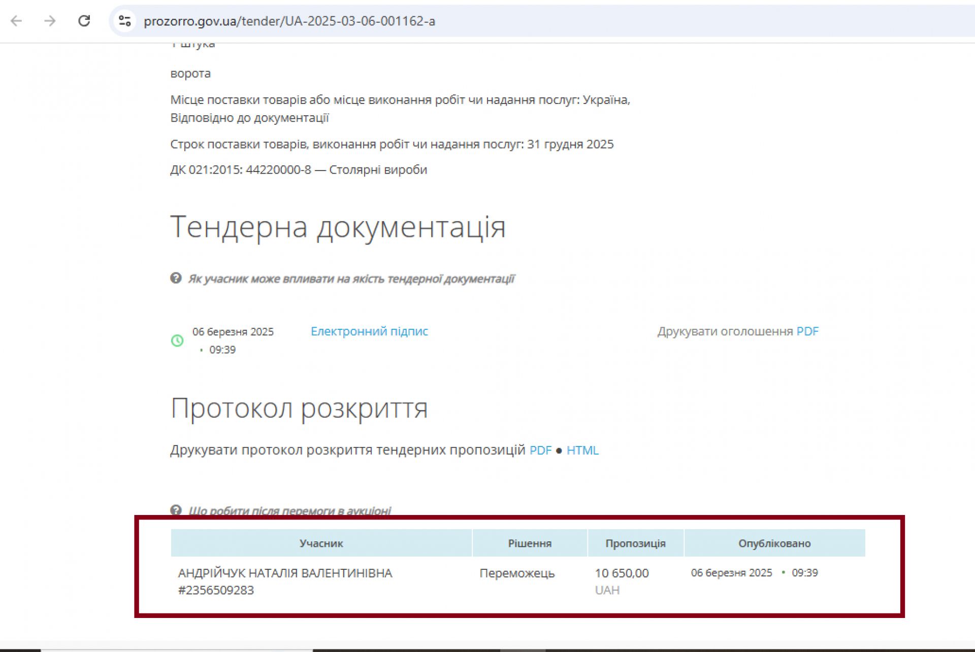Open the Електронний підпис link
Image resolution: width=975 pixels, height=652 pixels.
[369, 331]
